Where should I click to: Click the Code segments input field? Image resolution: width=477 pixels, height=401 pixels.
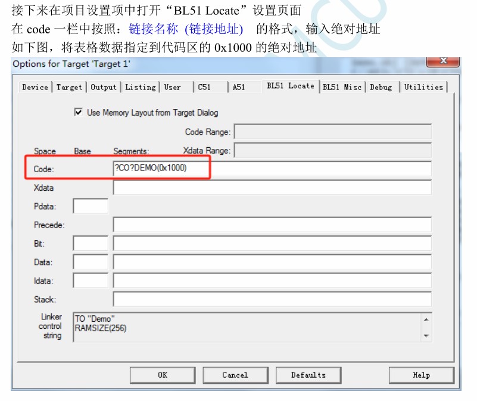tap(272, 169)
